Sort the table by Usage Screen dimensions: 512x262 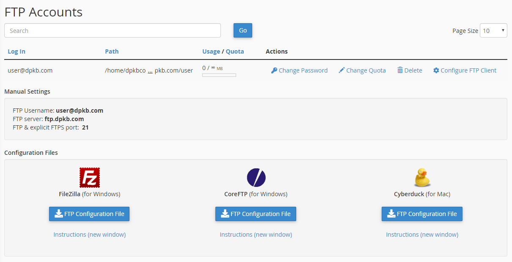pos(211,51)
